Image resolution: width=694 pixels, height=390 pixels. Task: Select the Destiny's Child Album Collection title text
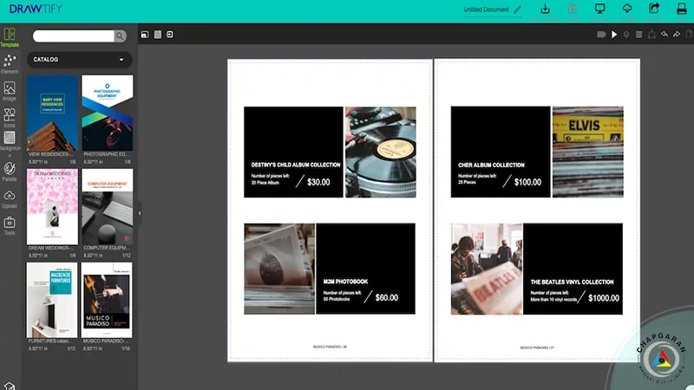coord(296,165)
